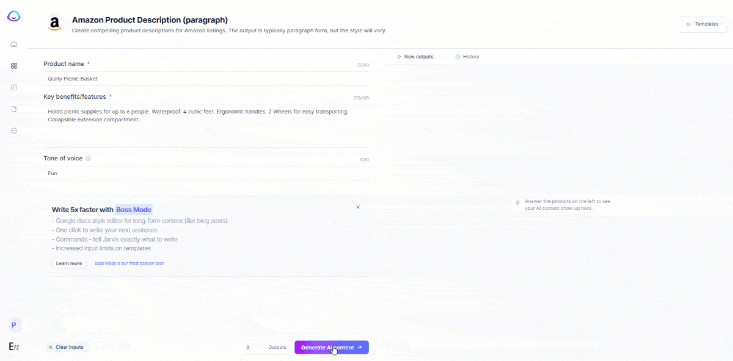Click the Learn more button
Image resolution: width=733 pixels, height=361 pixels.
pos(69,263)
